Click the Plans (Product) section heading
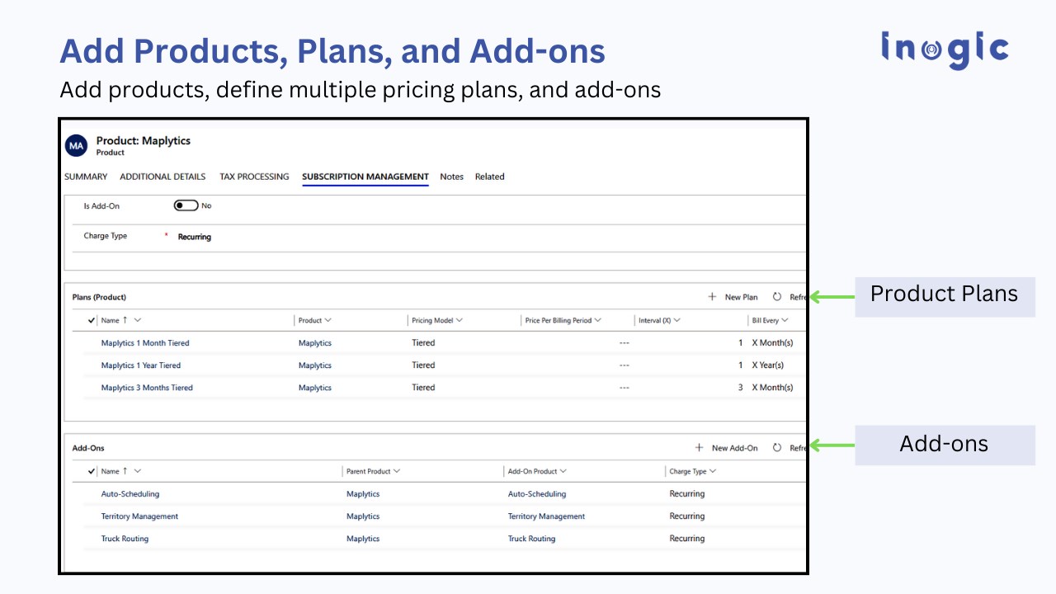The height and width of the screenshot is (594, 1056). click(x=99, y=297)
